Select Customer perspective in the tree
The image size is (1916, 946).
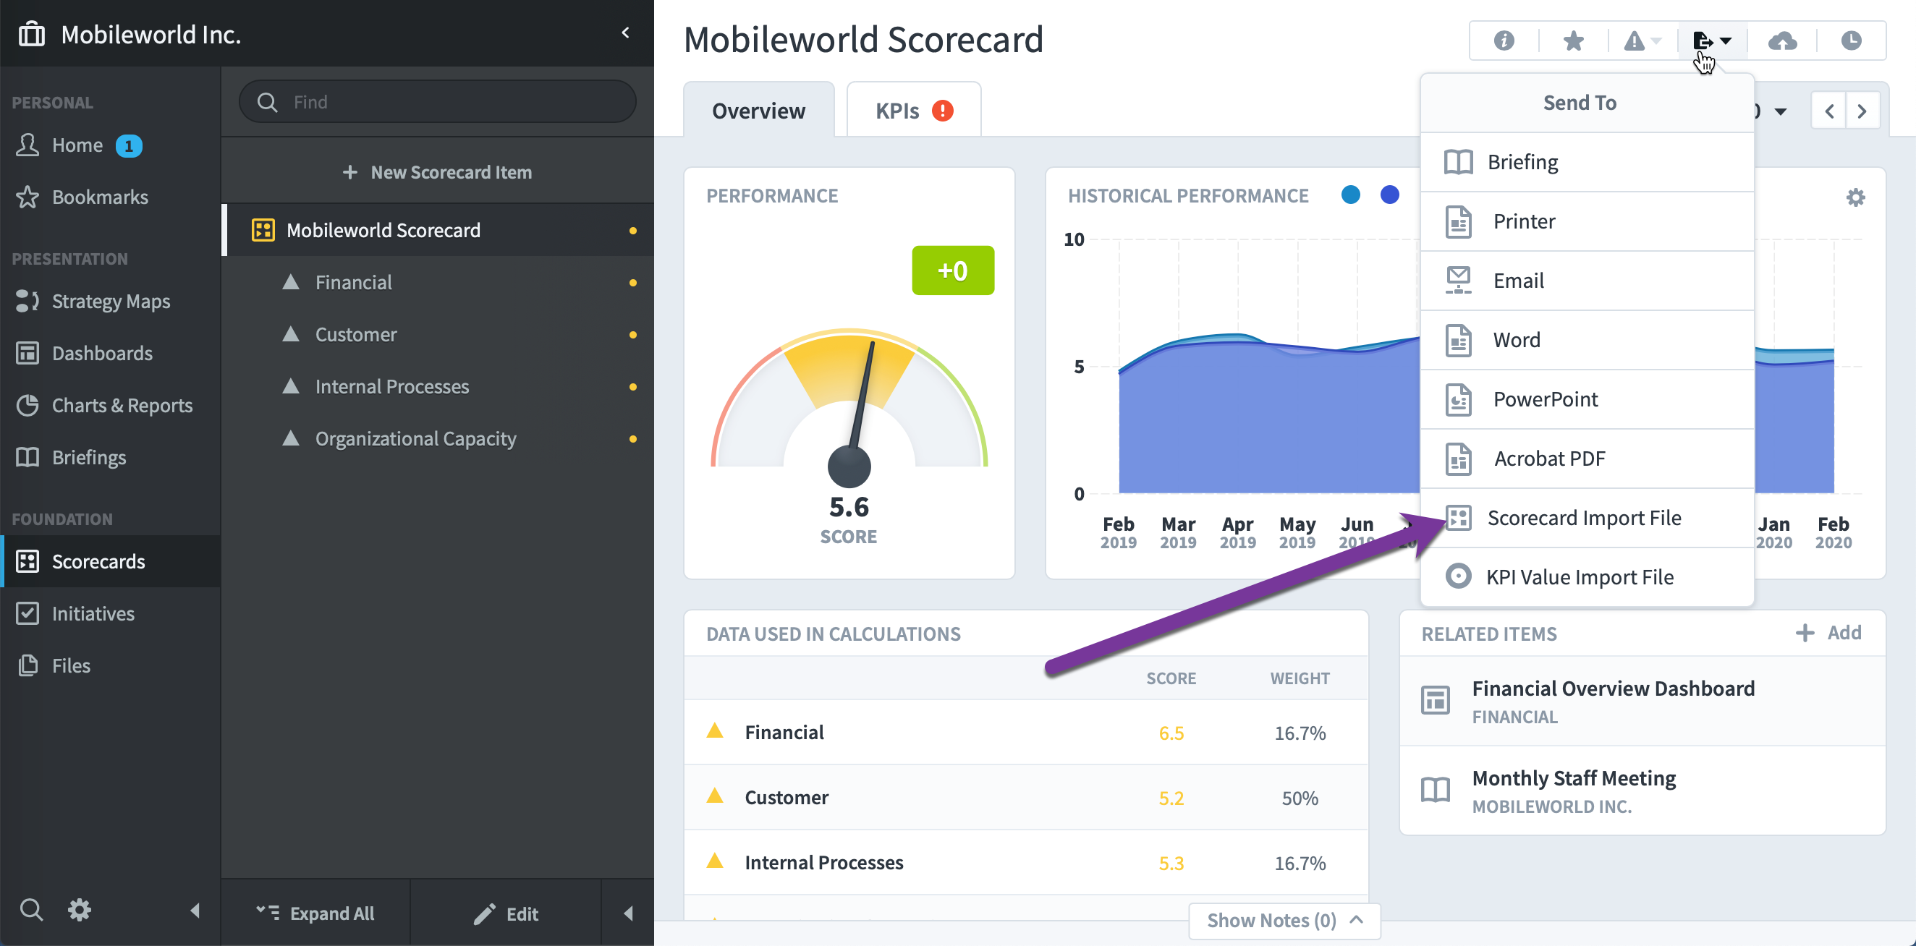pyautogui.click(x=437, y=334)
